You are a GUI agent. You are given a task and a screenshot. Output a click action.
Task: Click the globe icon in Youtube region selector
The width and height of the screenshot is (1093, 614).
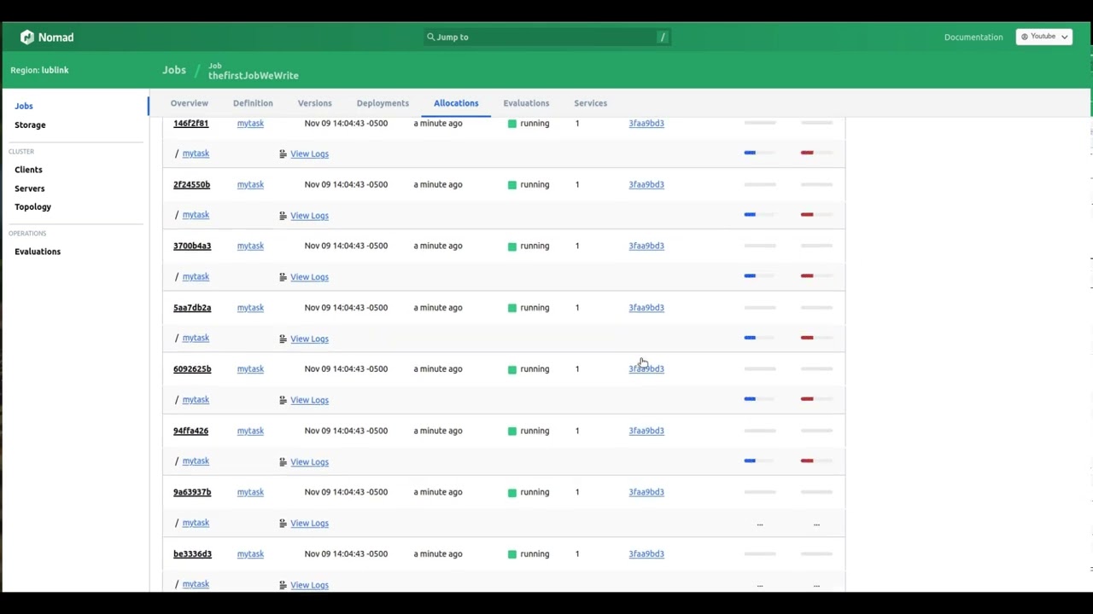1025,37
